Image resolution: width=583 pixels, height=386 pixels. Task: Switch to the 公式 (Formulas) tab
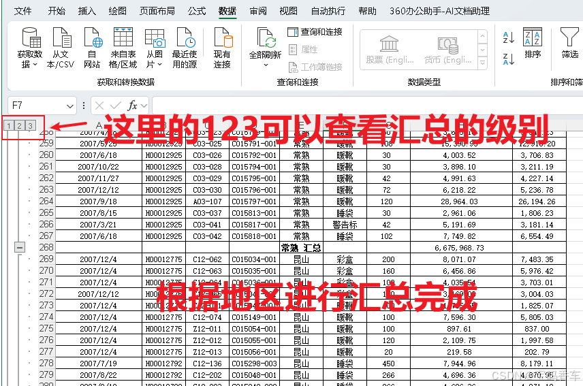(x=197, y=11)
